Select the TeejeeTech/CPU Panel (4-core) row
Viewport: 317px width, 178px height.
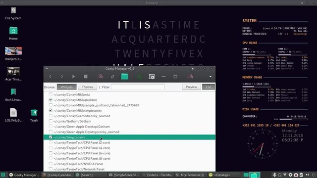(x=129, y=148)
